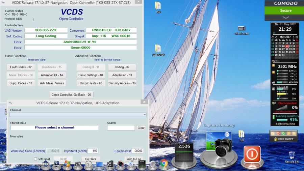The width and height of the screenshot is (304, 171).
Task: Click the red icon in lock widget
Action: coord(278,134)
